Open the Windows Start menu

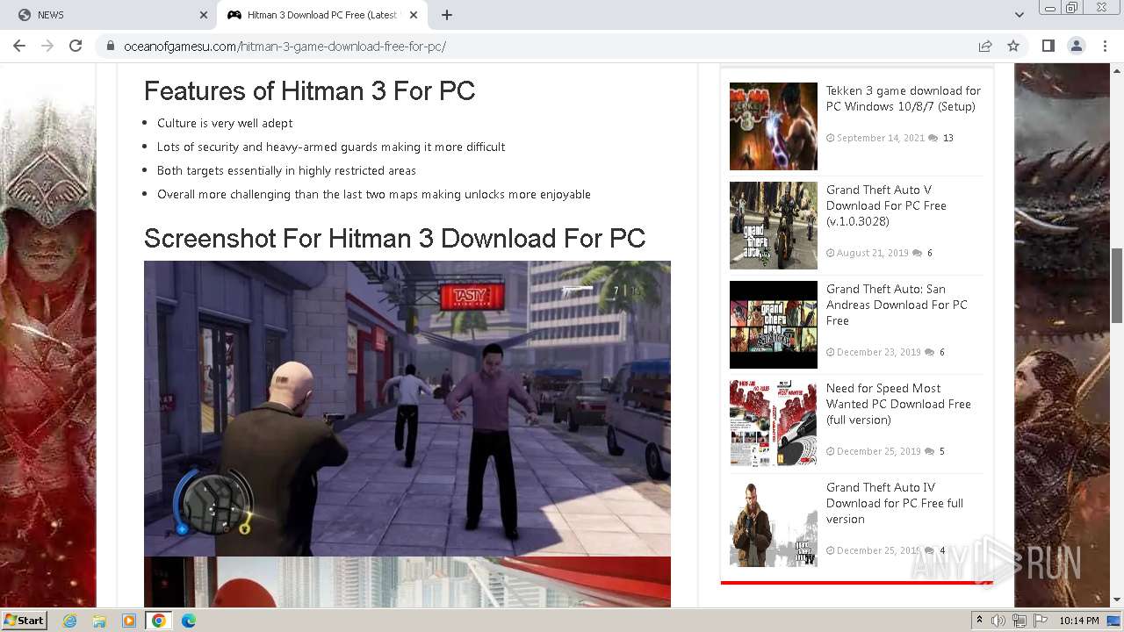coord(25,621)
